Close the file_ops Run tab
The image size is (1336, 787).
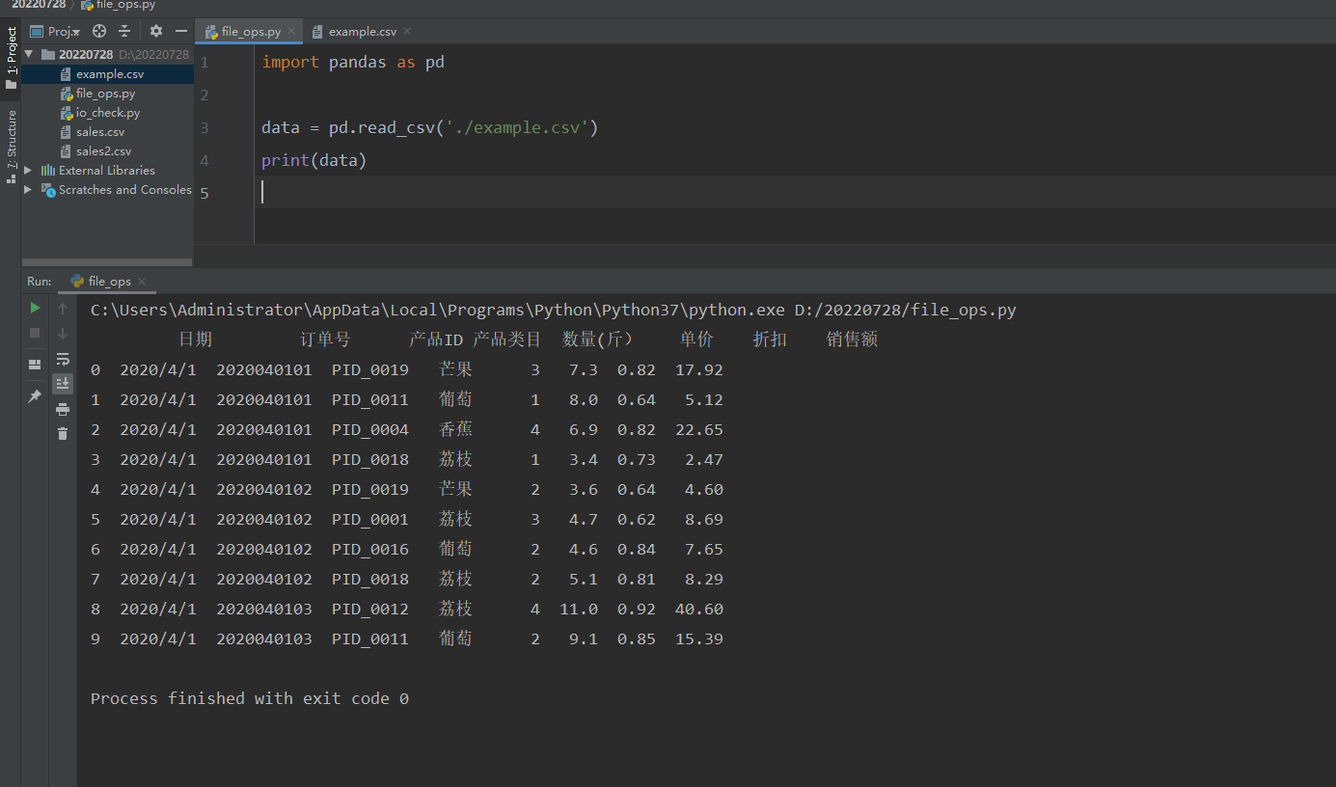click(x=142, y=282)
